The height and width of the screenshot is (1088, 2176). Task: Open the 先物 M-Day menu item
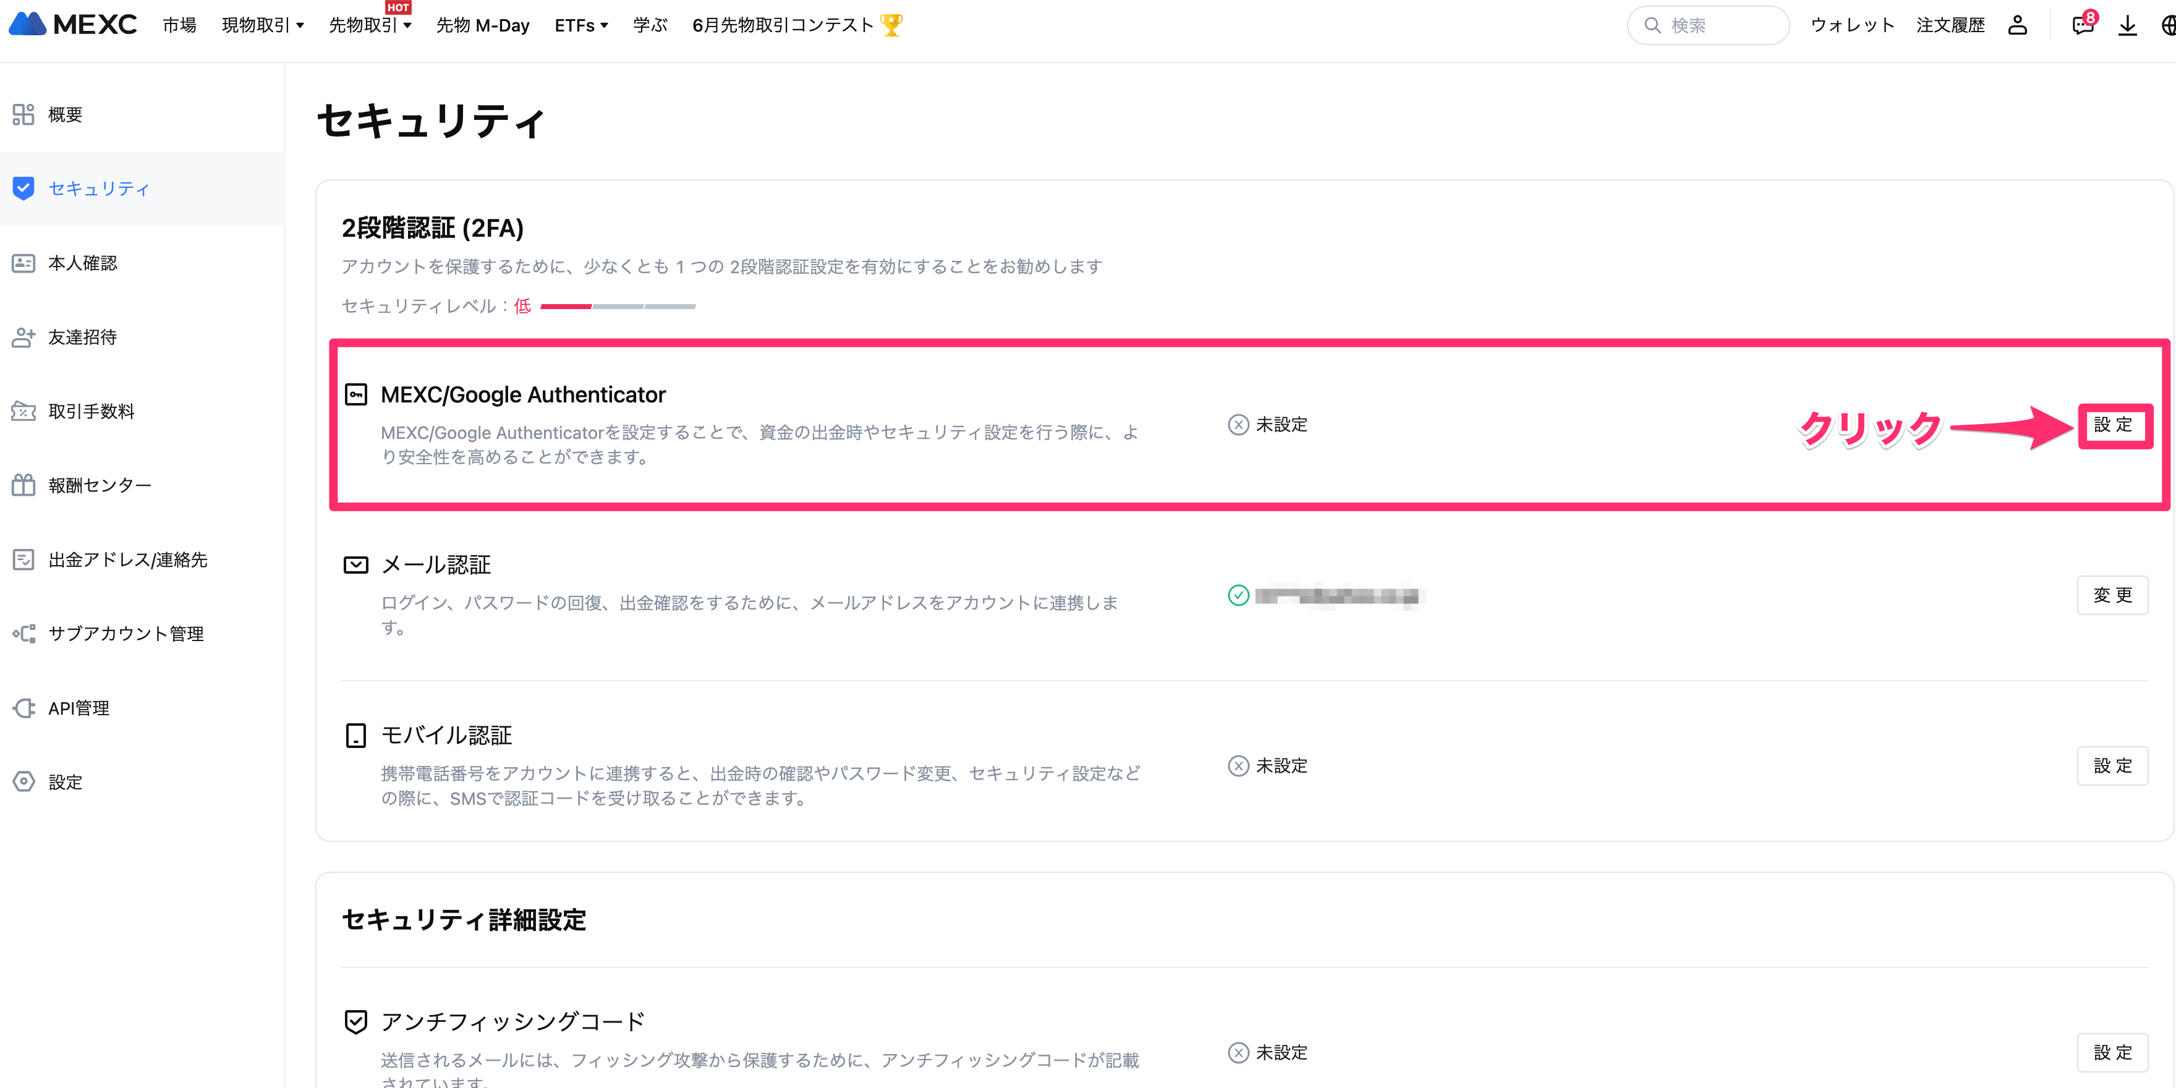[x=482, y=25]
